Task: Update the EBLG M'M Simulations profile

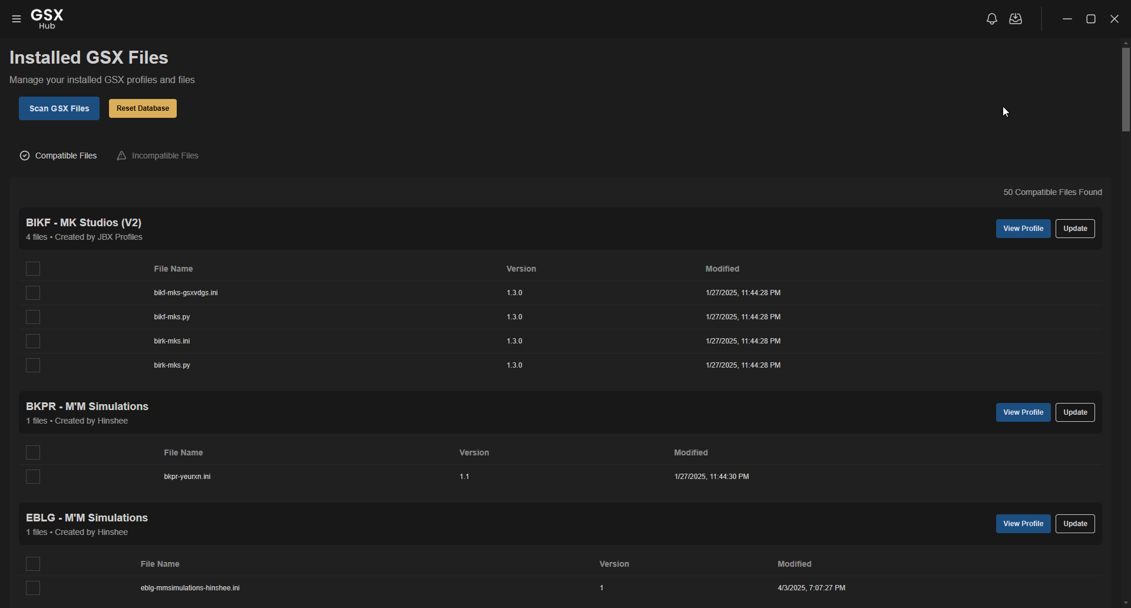Action: (1075, 524)
